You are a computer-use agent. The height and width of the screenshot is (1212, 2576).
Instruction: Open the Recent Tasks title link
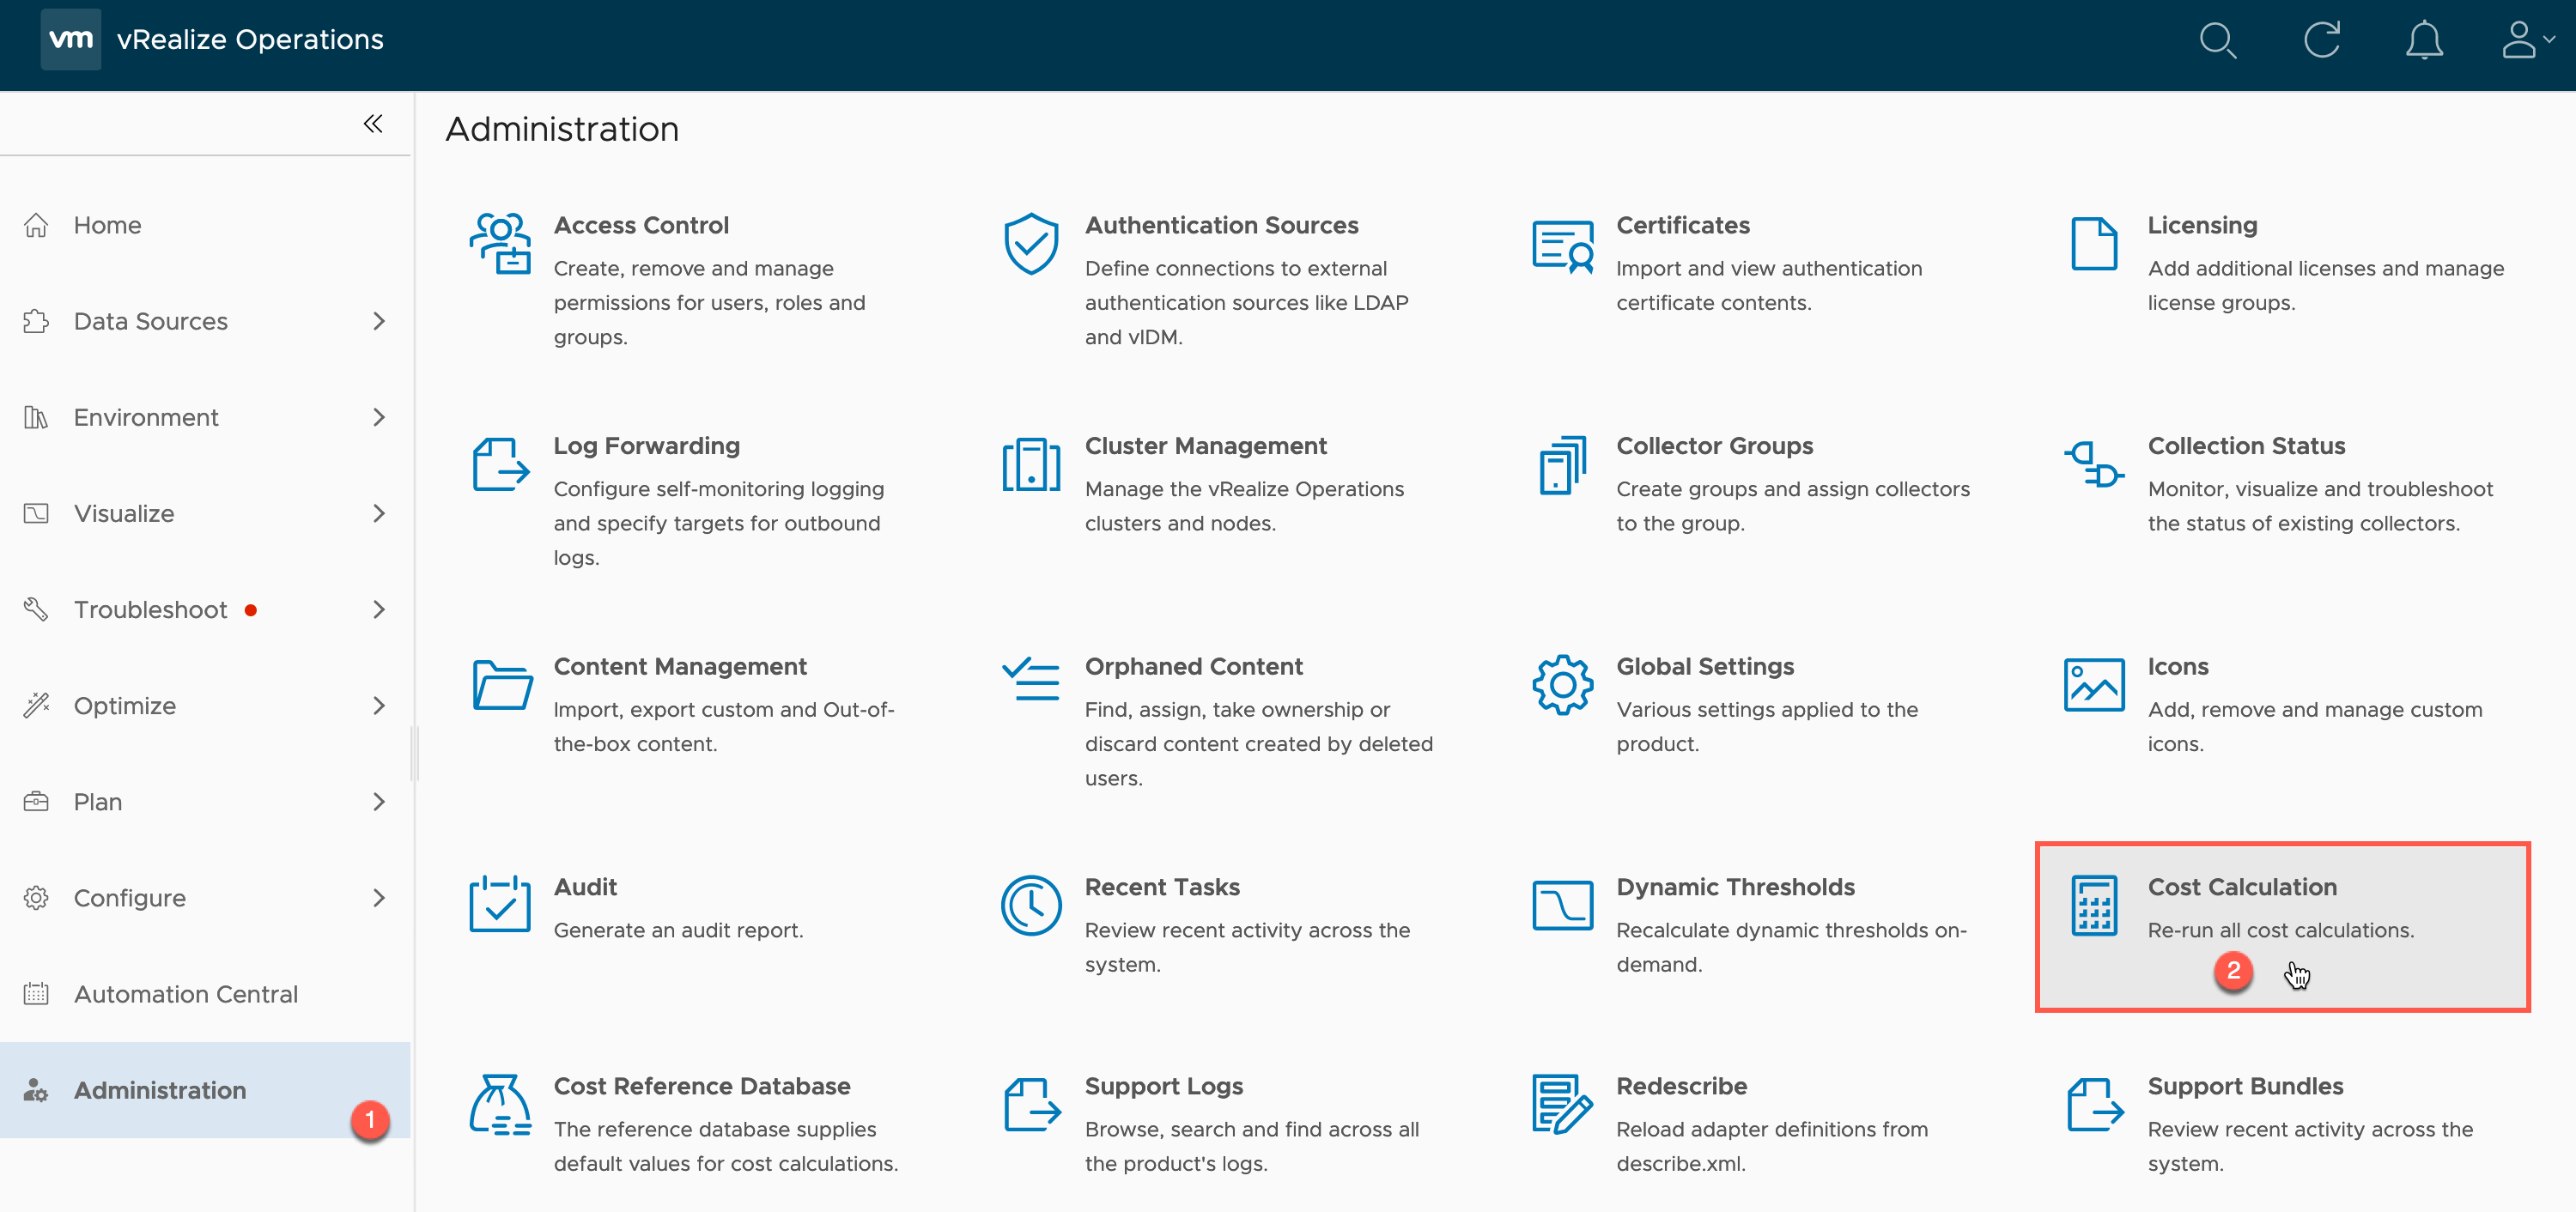1162,888
